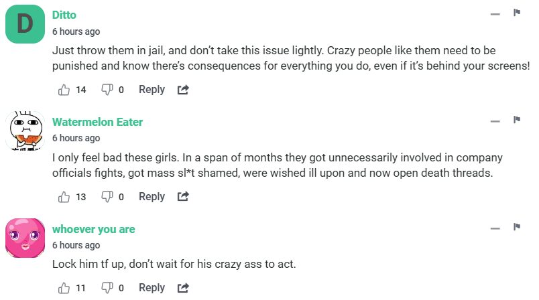Viewport: 539px width, 300px height.
Task: Upvote Watermelon Eater's comment
Action: pos(64,197)
